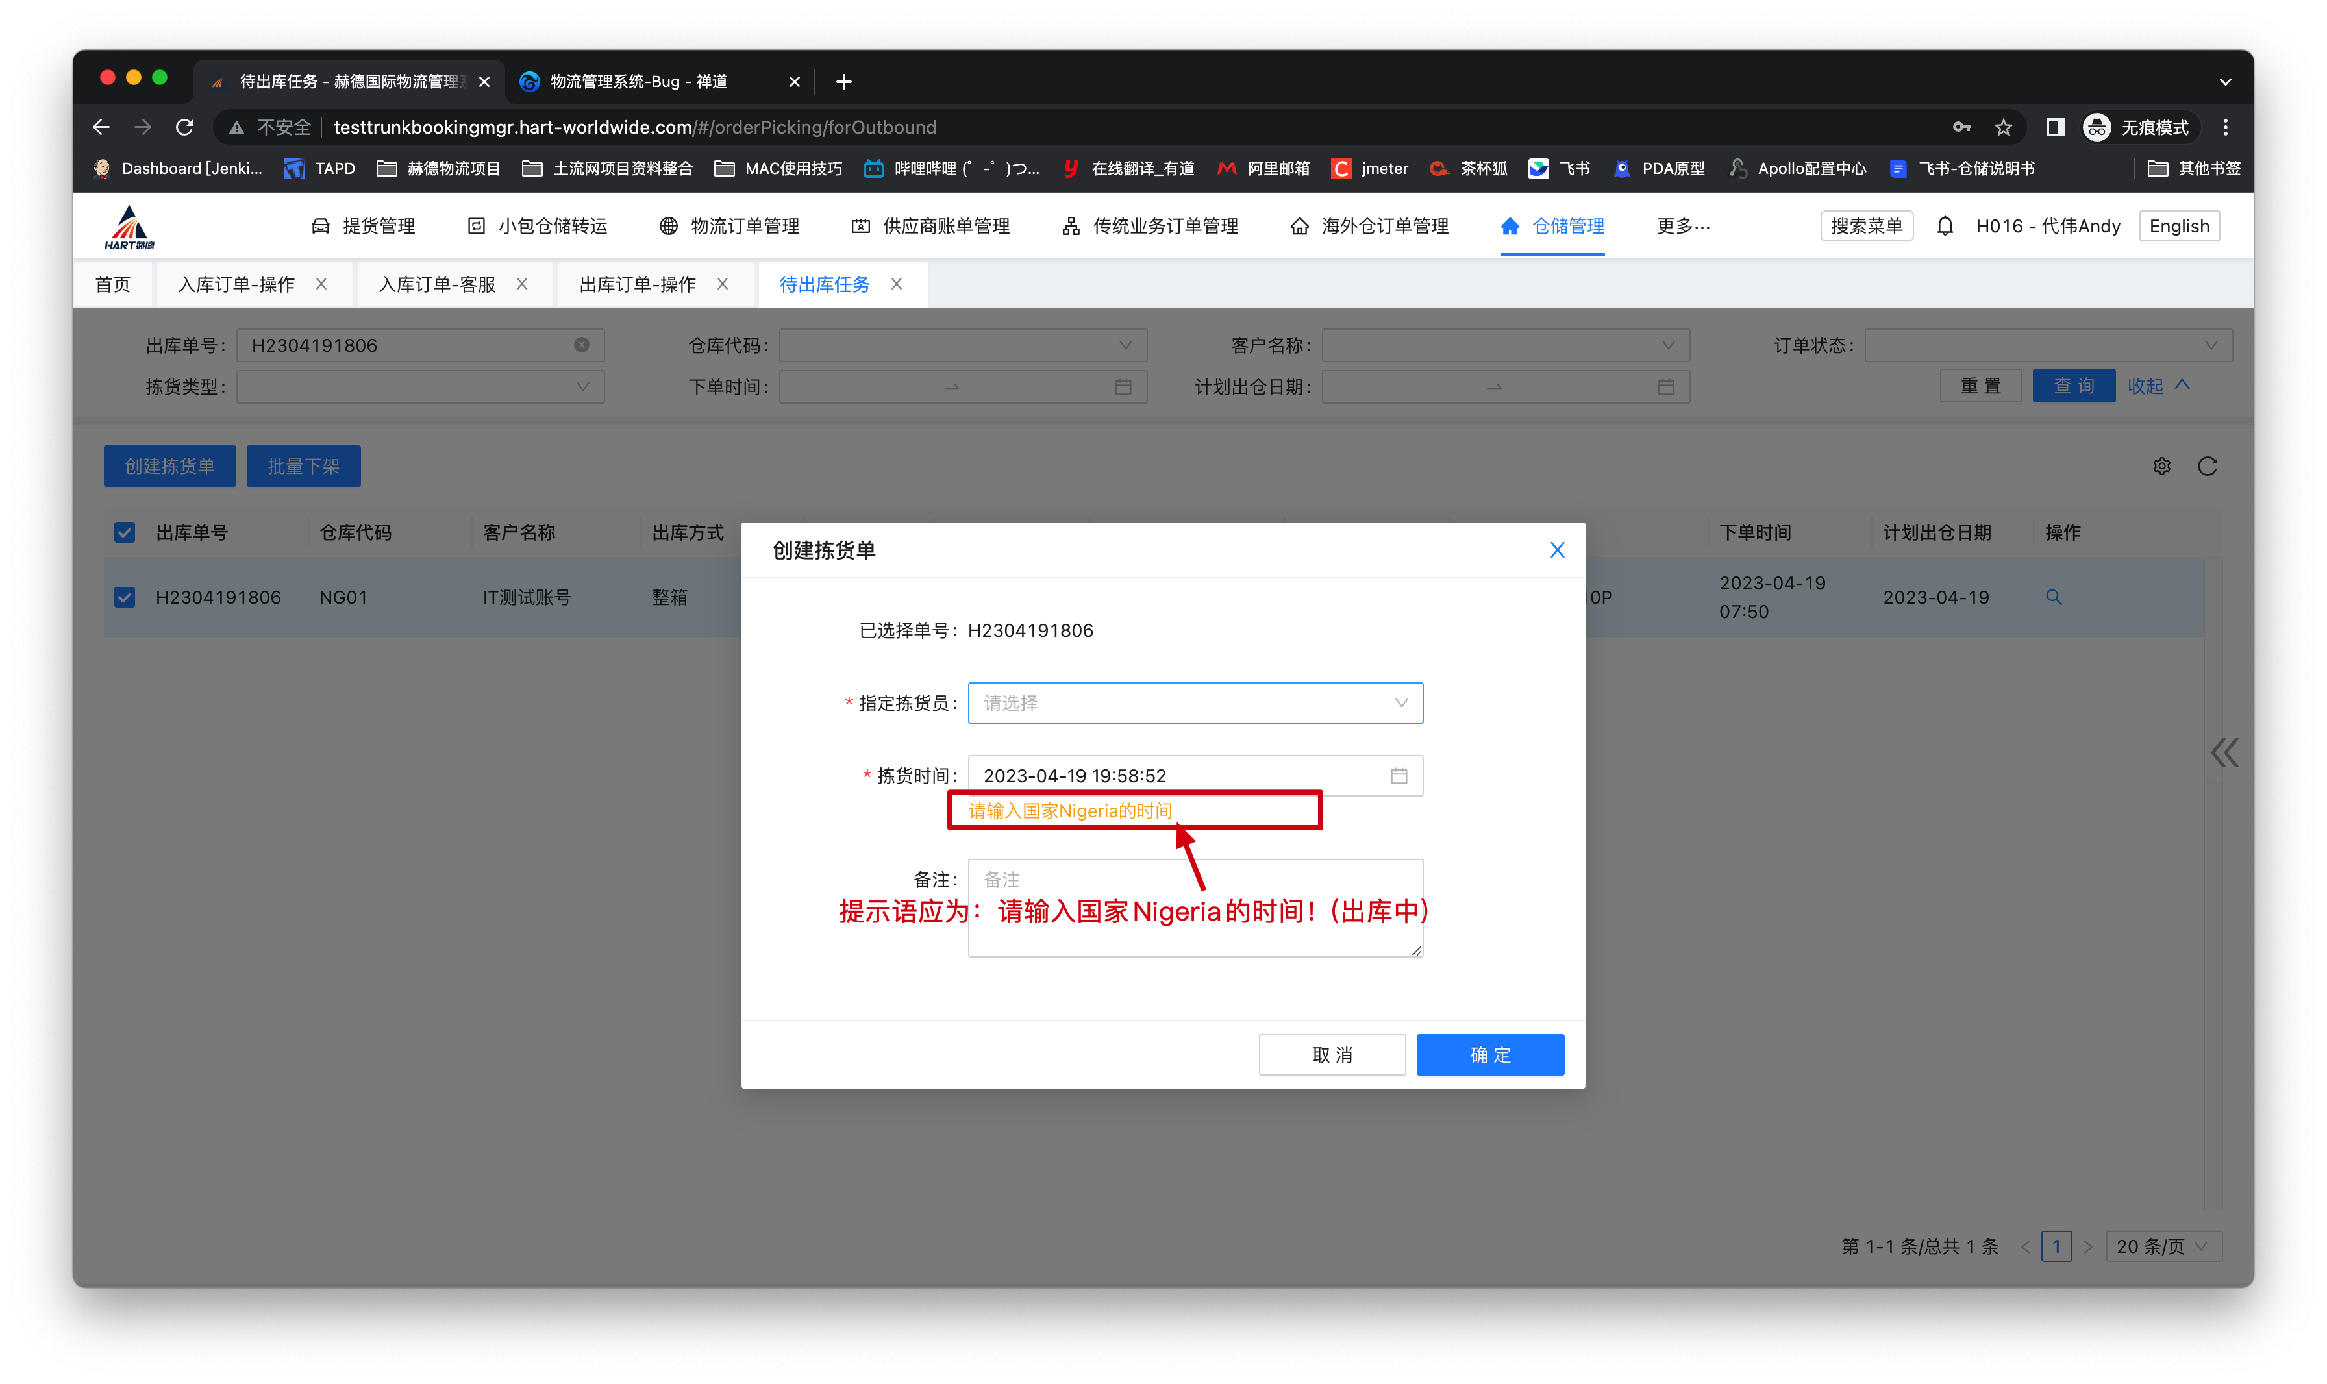Click the double-chevron collapse panel icon
The height and width of the screenshot is (1384, 2327).
point(2224,752)
